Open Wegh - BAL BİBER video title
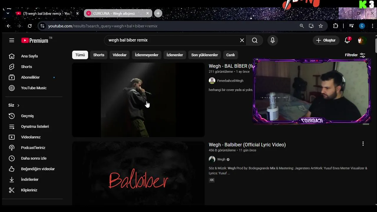The height and width of the screenshot is (212, 377). tap(231, 66)
